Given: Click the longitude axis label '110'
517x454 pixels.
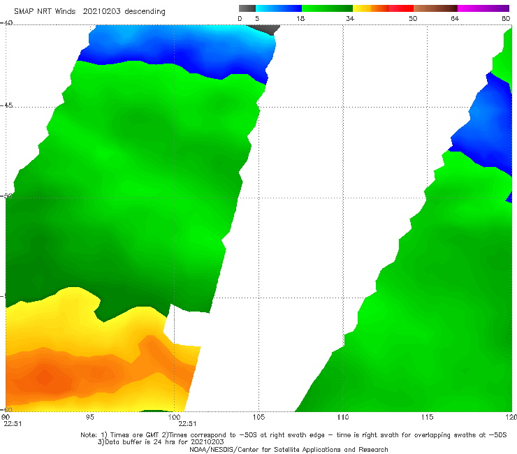Looking at the screenshot, I should [343, 417].
